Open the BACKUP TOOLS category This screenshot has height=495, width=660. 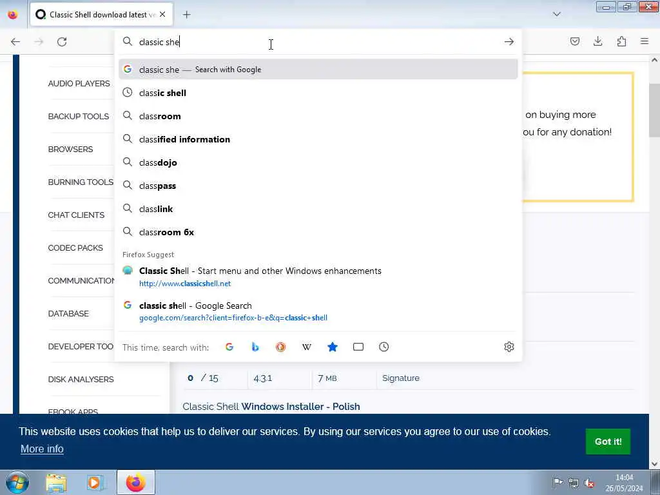(78, 116)
